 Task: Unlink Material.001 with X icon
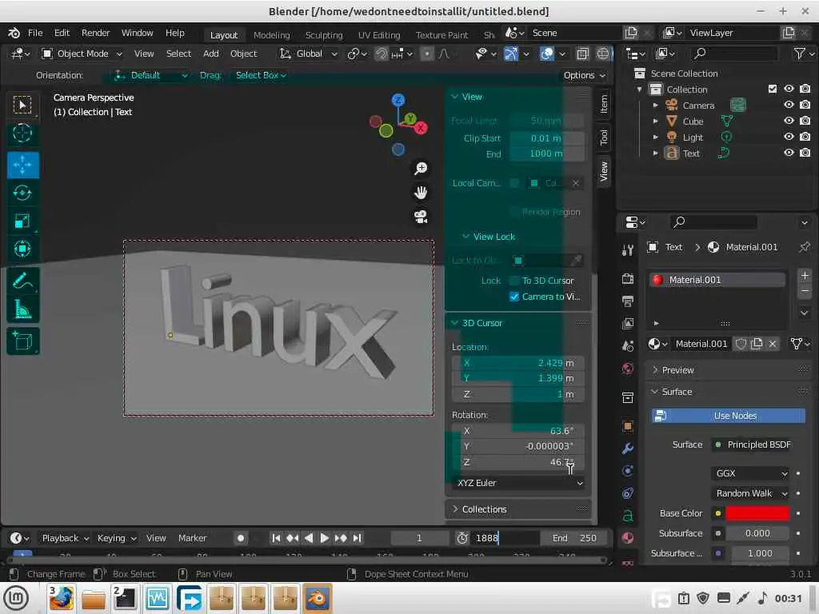click(x=773, y=344)
